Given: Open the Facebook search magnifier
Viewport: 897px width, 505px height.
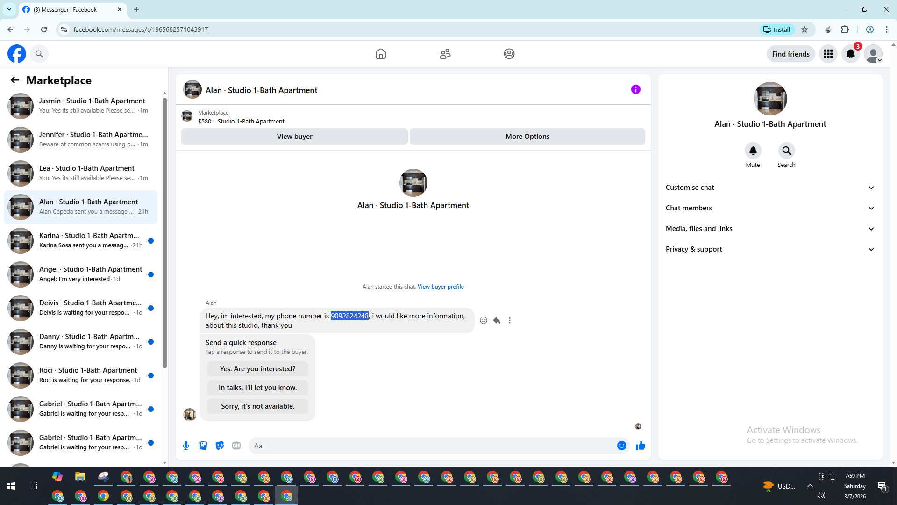Looking at the screenshot, I should click(x=39, y=54).
